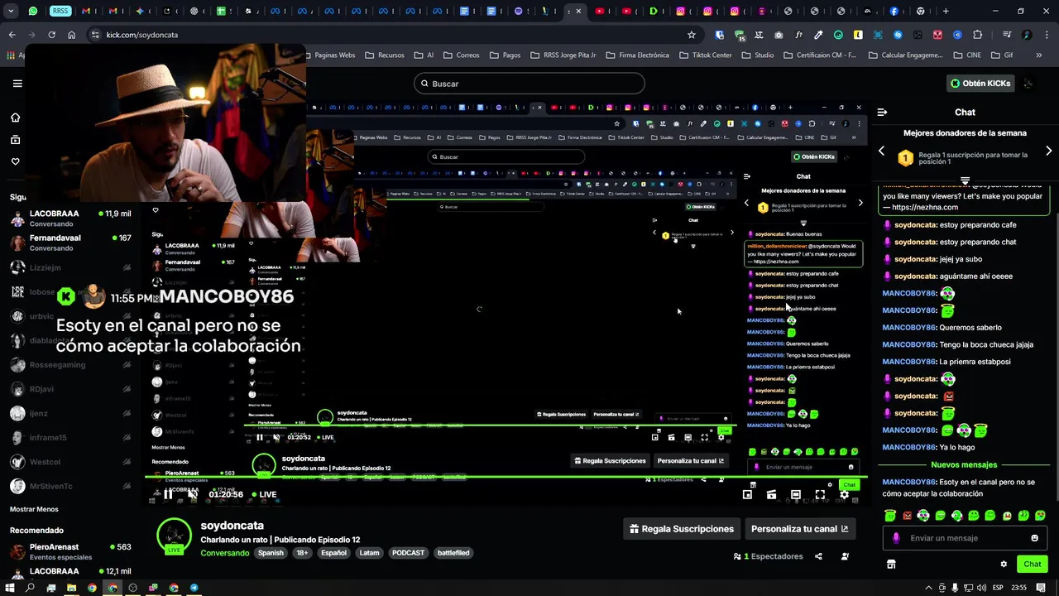The height and width of the screenshot is (596, 1059).
Task: Open LACOBRAAA channel in following list
Action: (x=70, y=219)
